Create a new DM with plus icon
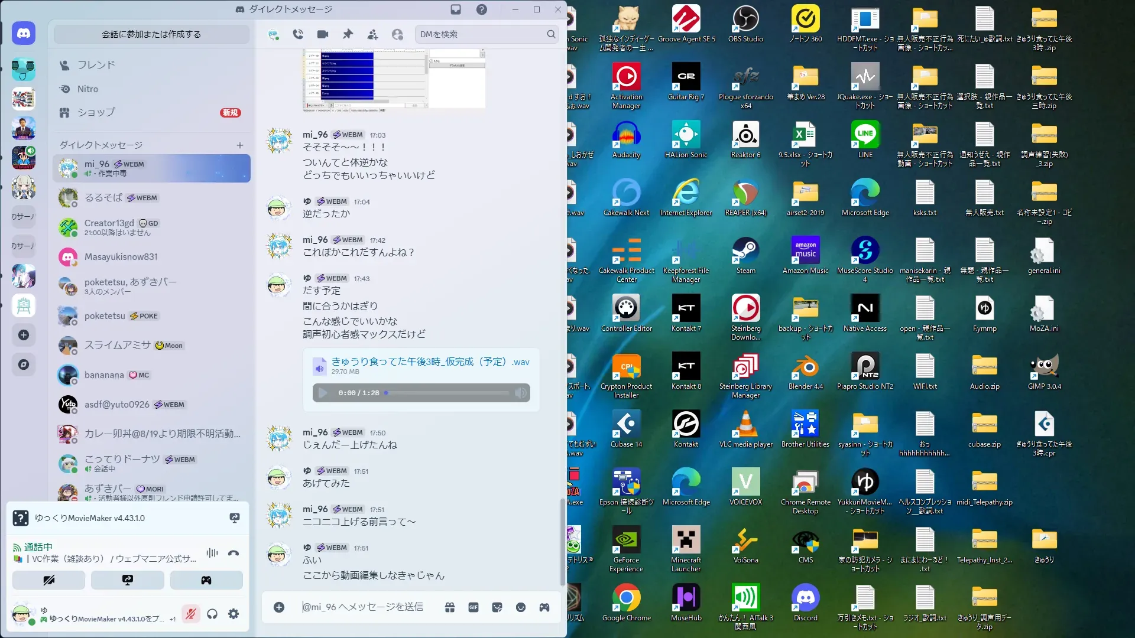This screenshot has height=638, width=1135. point(240,145)
